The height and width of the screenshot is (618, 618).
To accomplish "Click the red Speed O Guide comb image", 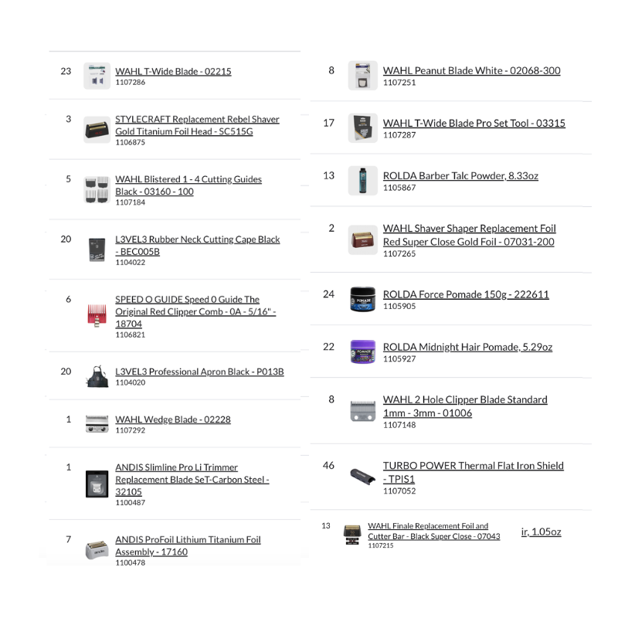I will [97, 315].
